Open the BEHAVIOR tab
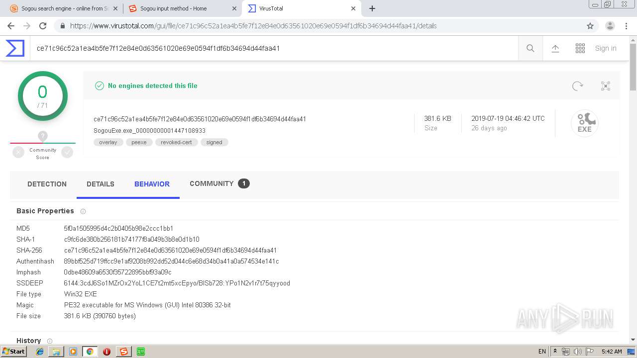This screenshot has height=358, width=637. tap(152, 184)
